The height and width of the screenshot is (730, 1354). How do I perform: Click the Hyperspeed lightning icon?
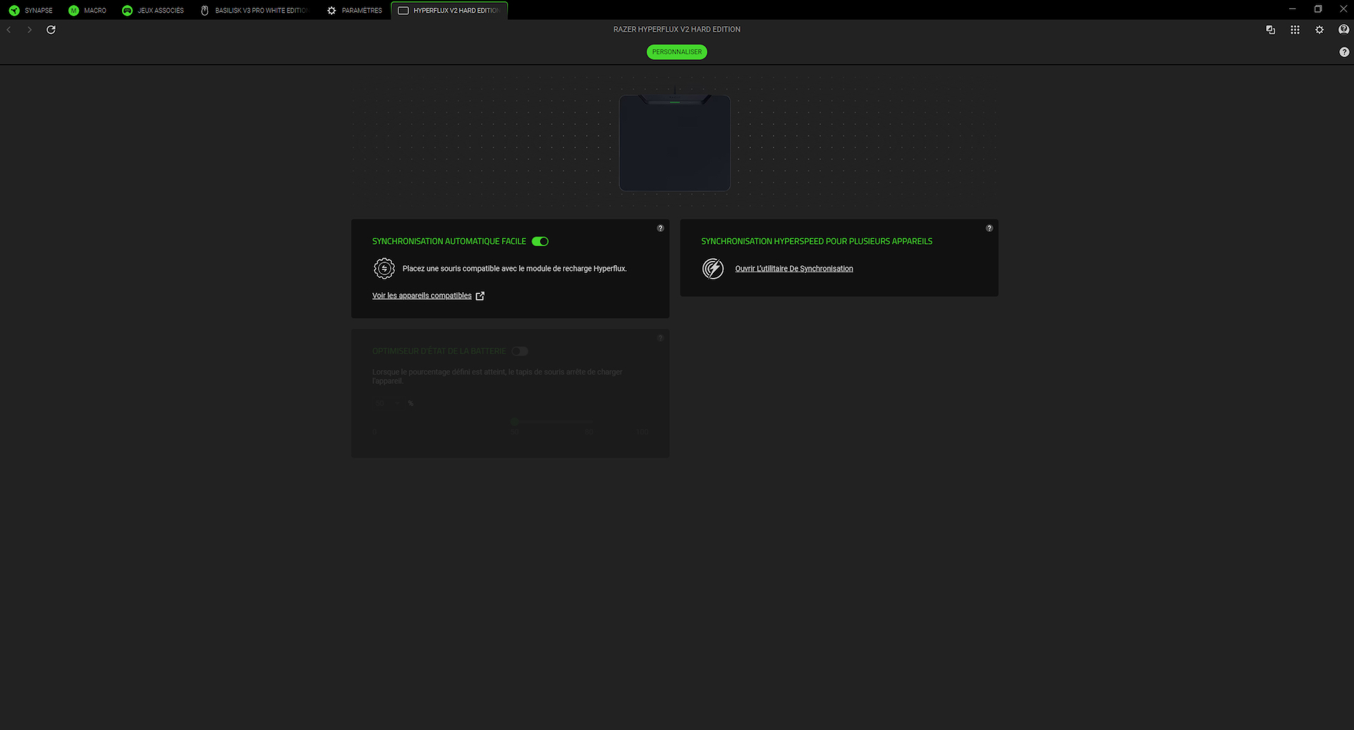[713, 269]
